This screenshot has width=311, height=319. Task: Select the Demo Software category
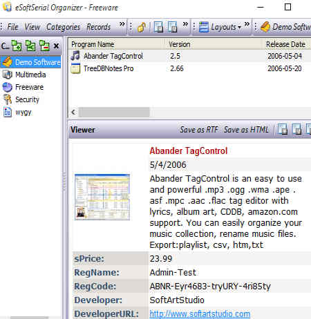30,62
